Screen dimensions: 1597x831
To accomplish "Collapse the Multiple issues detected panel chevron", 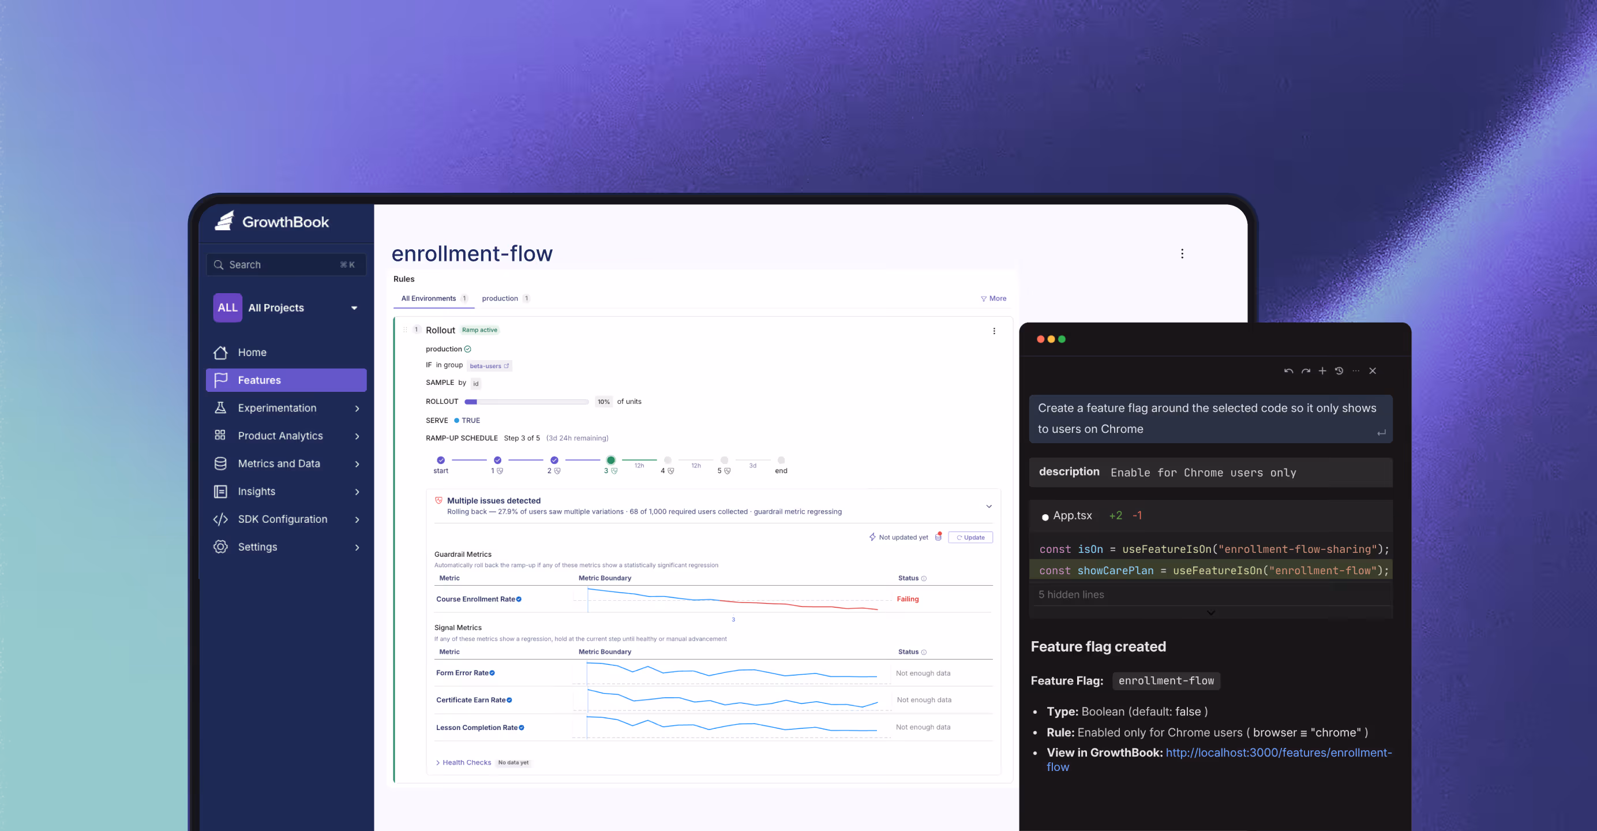I will coord(989,506).
